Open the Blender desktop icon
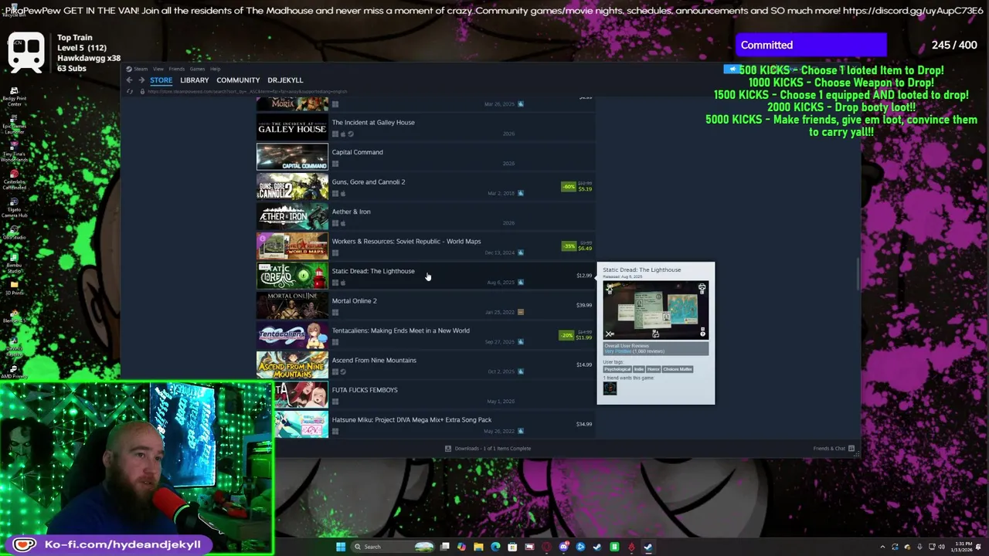 pyautogui.click(x=14, y=316)
